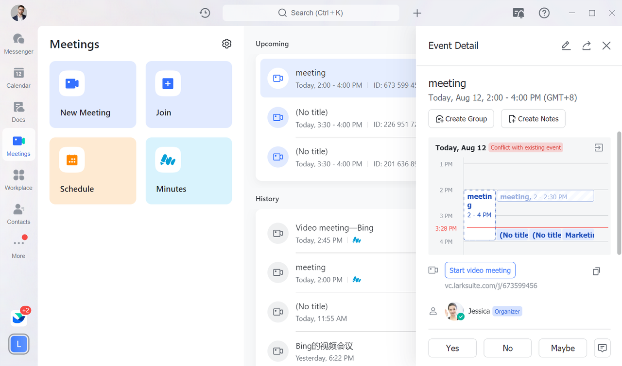Viewport: 622px width, 366px height.
Task: Click the plus icon beside search
Action: (x=417, y=13)
